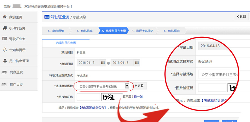The width and height of the screenshot is (250, 122).
Task: Click 换一张 to refresh captcha
Action: click(x=138, y=96)
